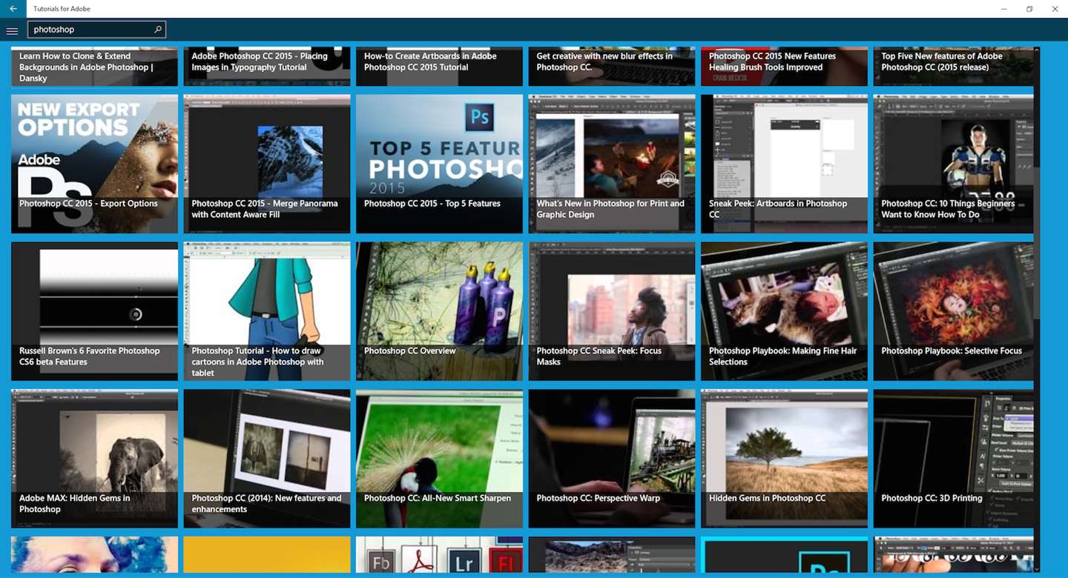1068x578 pixels.
Task: Open Placing Images in Typography Tutorial video
Action: pyautogui.click(x=267, y=67)
